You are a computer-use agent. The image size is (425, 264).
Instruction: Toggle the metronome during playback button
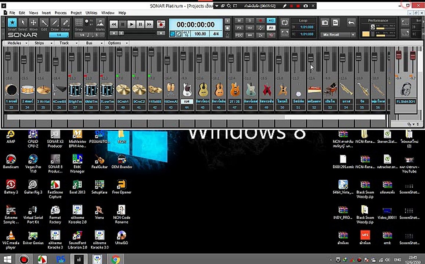pos(227,21)
